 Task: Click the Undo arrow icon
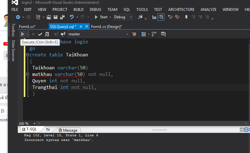(72, 17)
